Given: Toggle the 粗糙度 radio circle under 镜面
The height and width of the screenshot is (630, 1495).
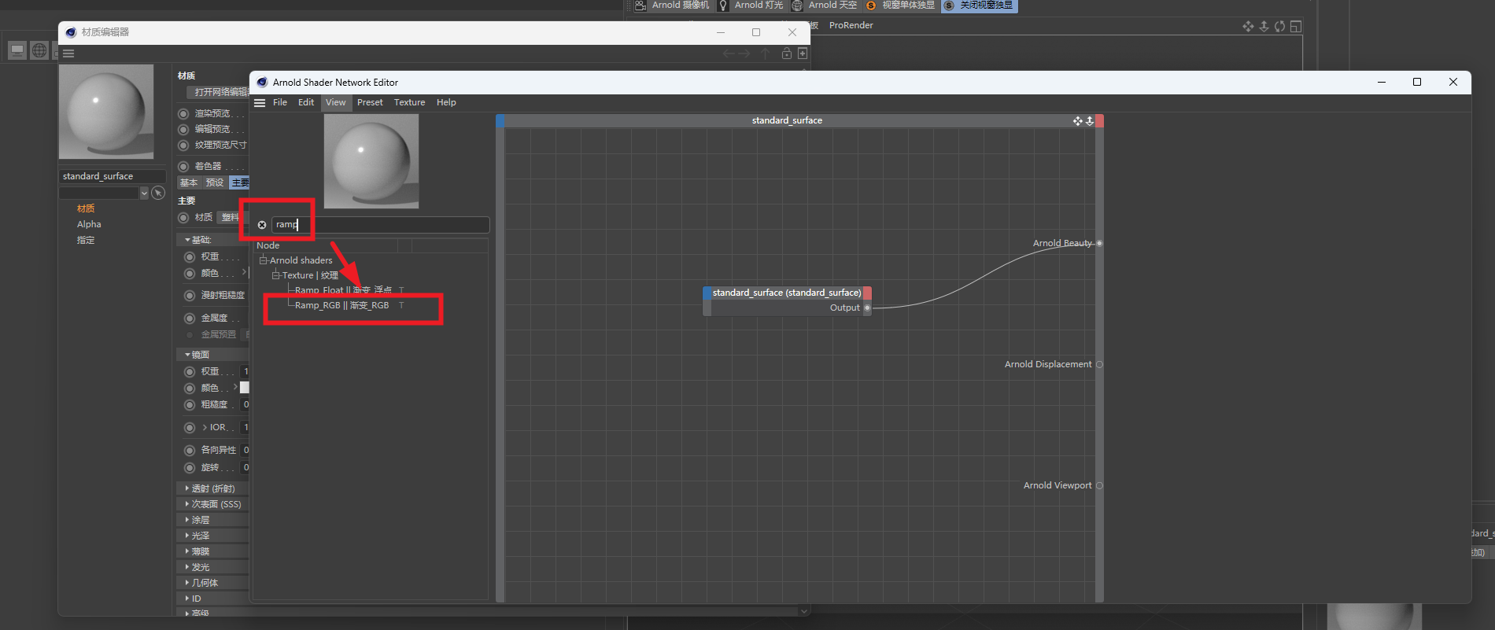Looking at the screenshot, I should pos(190,405).
